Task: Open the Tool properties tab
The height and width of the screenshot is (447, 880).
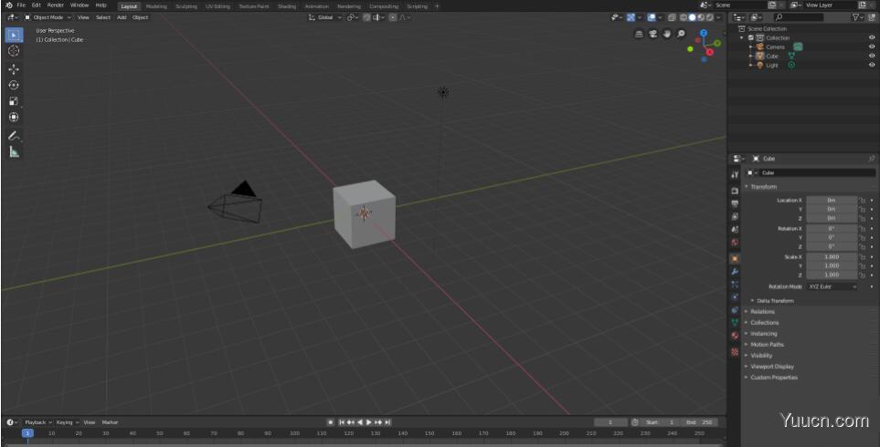Action: tap(735, 175)
